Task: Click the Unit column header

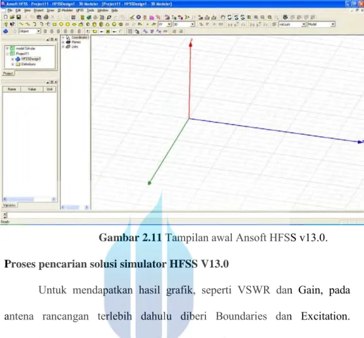Action: [49, 89]
